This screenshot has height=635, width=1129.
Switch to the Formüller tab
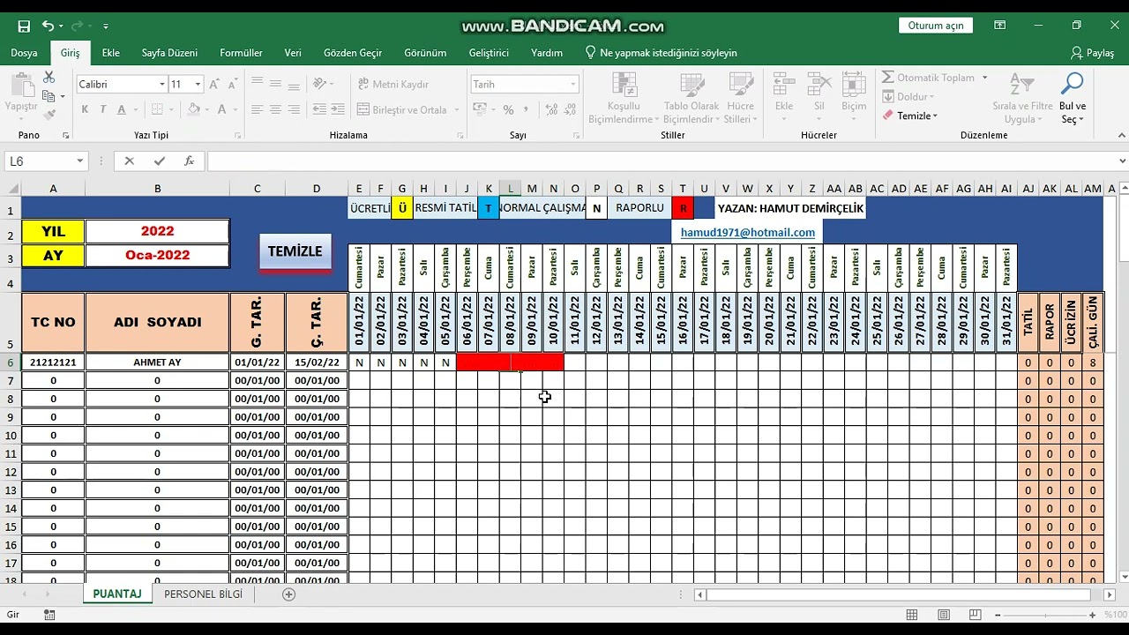point(241,53)
